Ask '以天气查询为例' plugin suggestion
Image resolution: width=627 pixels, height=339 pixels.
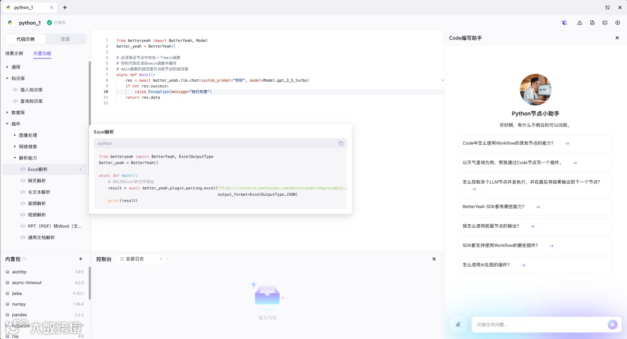535,163
